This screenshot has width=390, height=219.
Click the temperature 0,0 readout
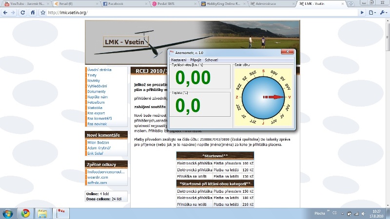click(x=188, y=106)
